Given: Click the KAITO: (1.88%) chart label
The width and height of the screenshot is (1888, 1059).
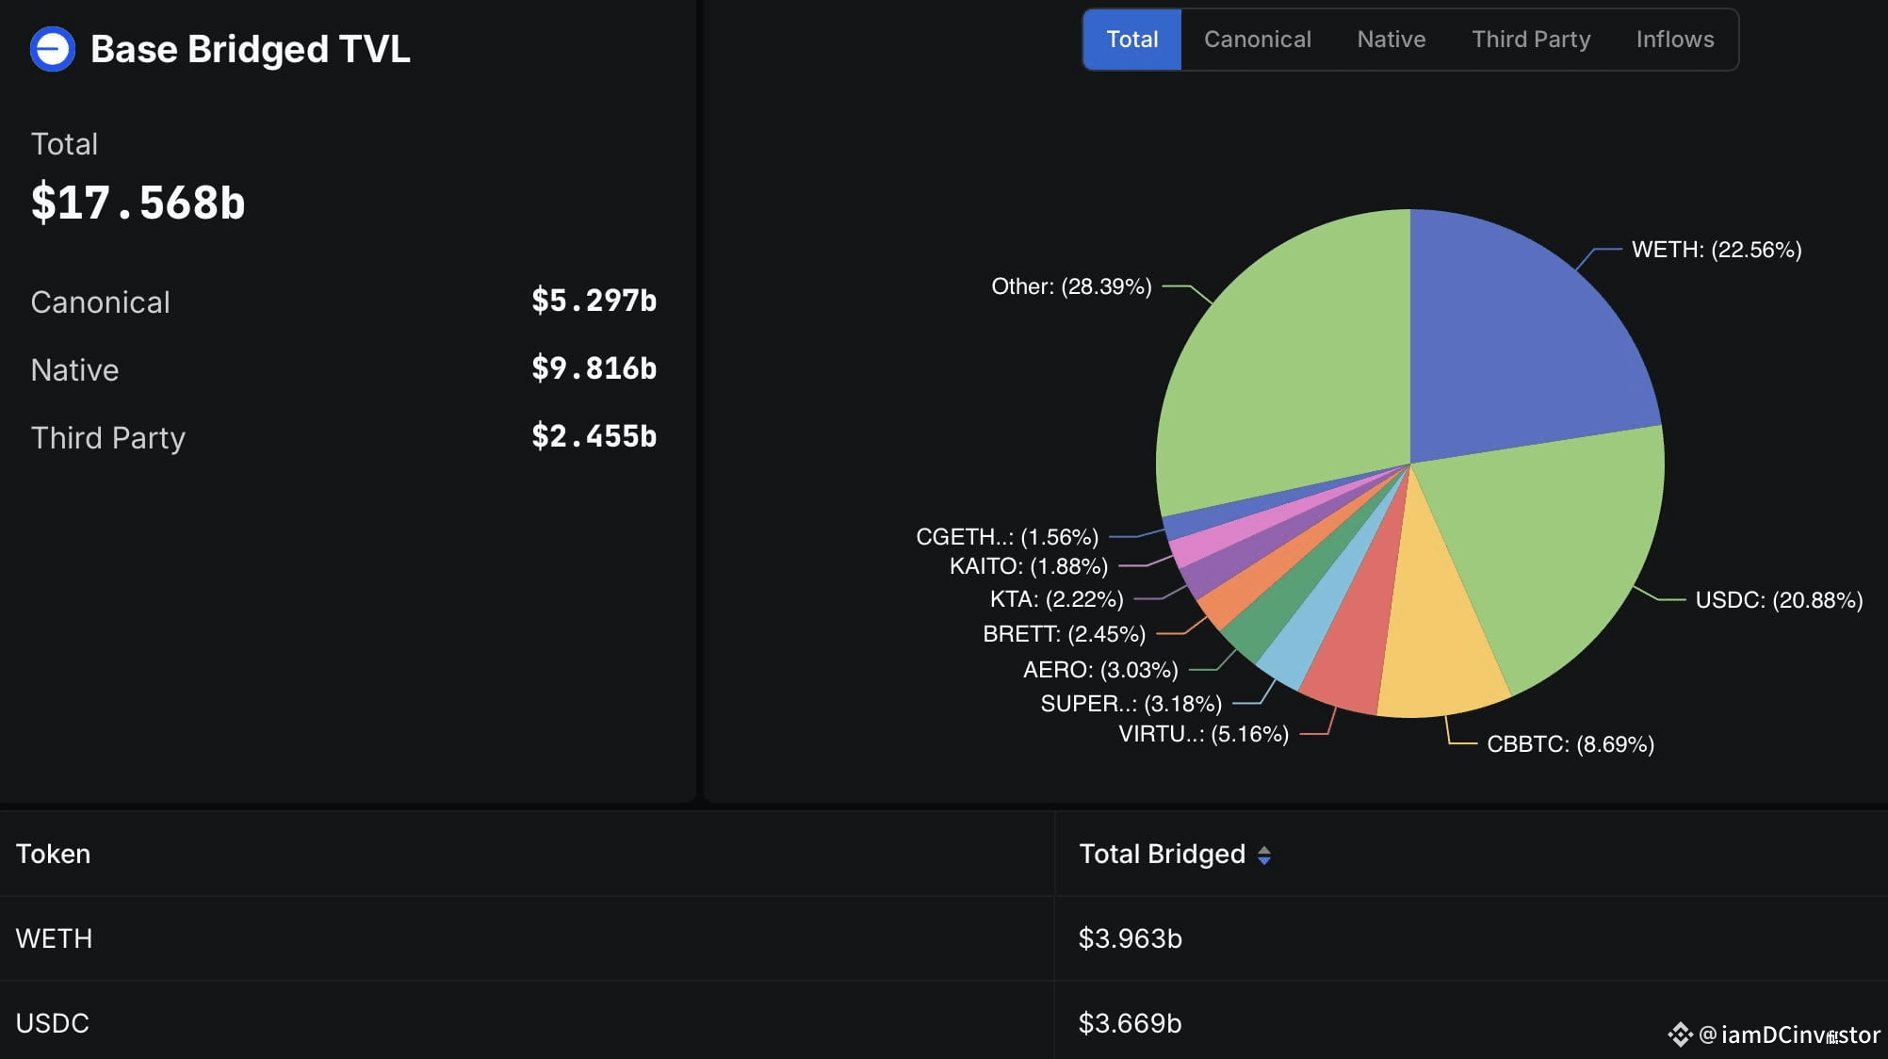Looking at the screenshot, I should [1028, 566].
